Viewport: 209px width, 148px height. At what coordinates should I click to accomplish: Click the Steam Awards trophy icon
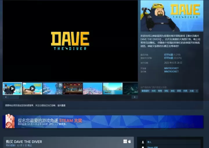pos(10,121)
